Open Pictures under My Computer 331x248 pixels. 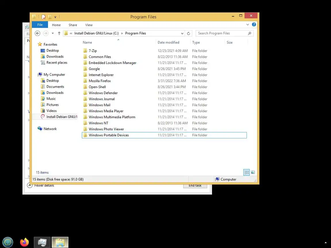click(53, 105)
